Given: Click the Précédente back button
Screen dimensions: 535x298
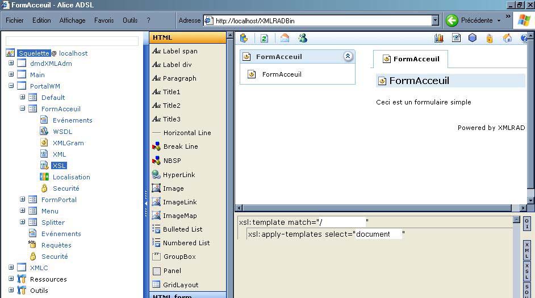Looking at the screenshot, I should [471, 20].
